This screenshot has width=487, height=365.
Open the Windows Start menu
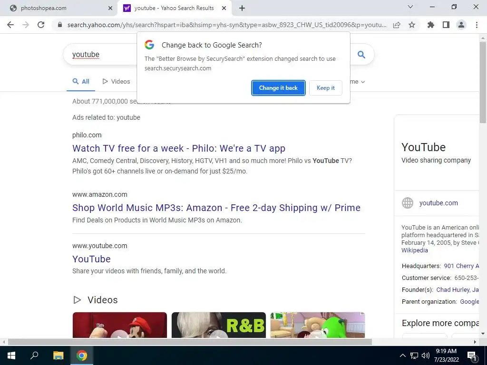point(11,355)
